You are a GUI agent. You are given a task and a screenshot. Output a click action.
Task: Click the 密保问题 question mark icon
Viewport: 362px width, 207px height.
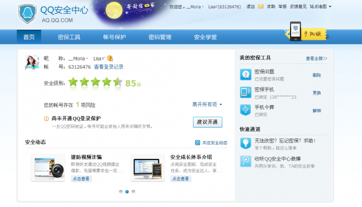click(x=246, y=74)
